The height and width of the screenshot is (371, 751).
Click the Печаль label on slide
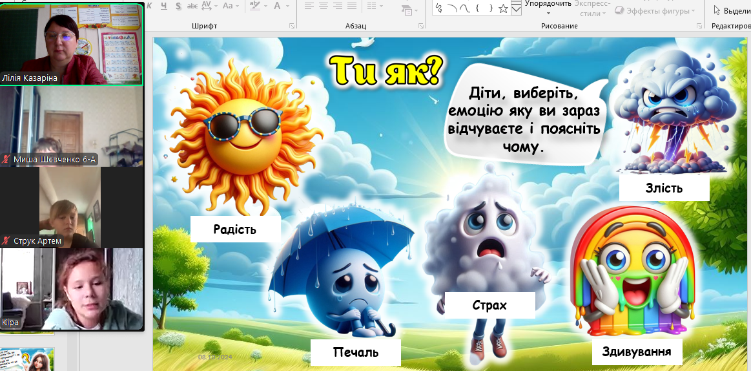pyautogui.click(x=355, y=352)
